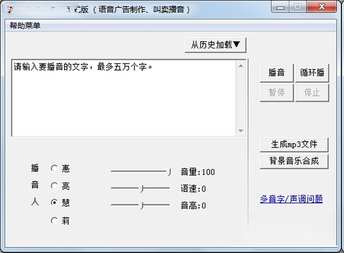
Task: Minimize the window
Action: [x=281, y=7]
